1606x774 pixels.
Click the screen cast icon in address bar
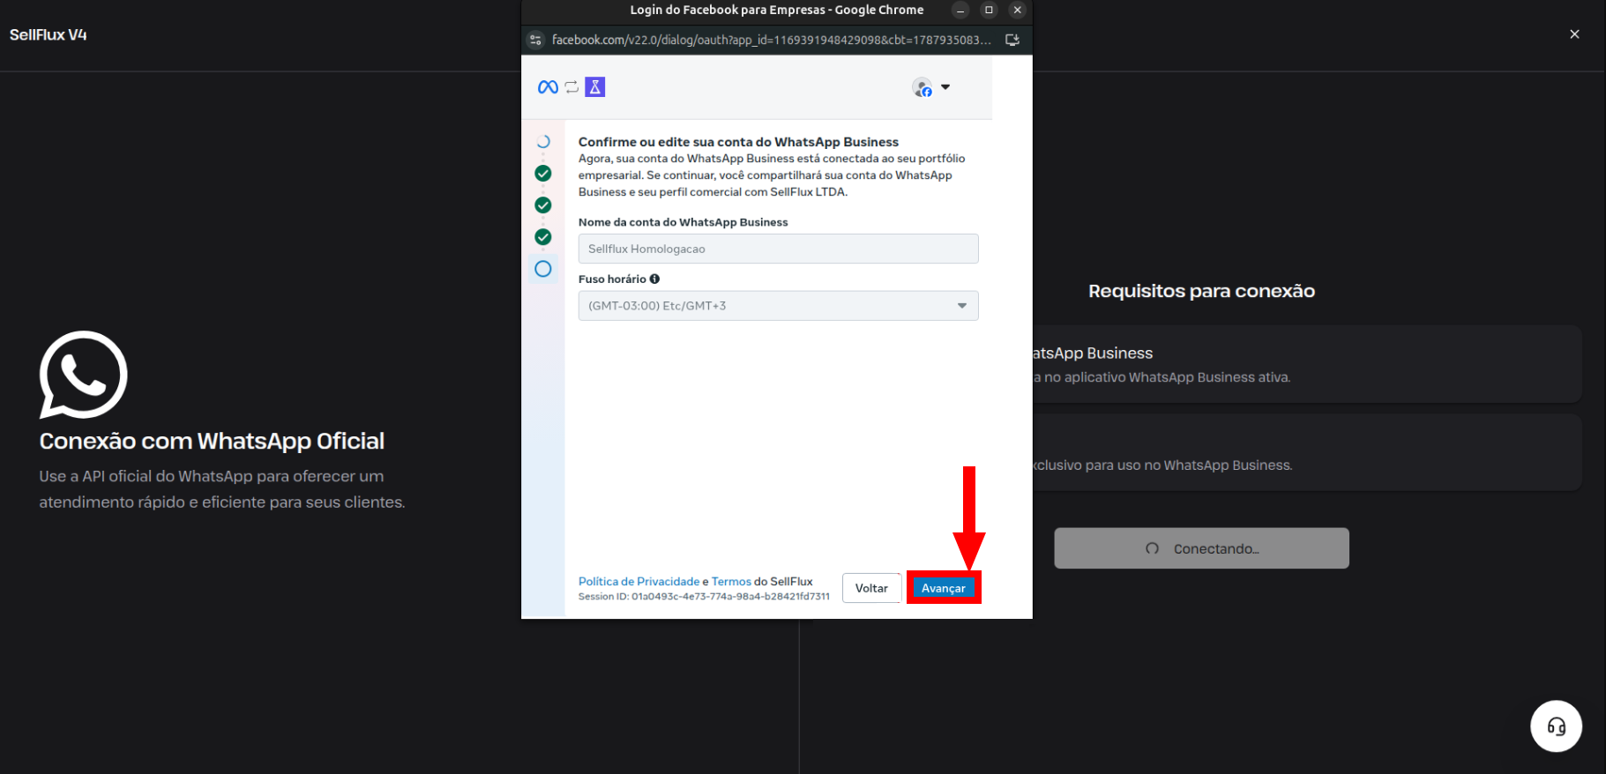[x=1012, y=40]
